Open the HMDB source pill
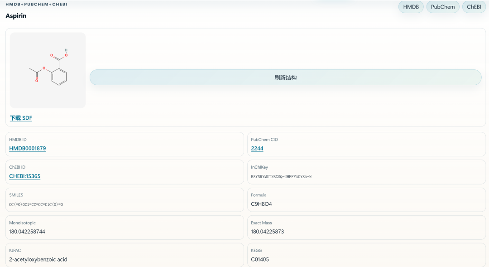The width and height of the screenshot is (489, 267). click(x=411, y=7)
